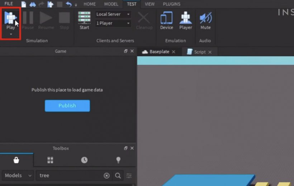Click the Cleanup button
The image size is (294, 186).
click(144, 20)
